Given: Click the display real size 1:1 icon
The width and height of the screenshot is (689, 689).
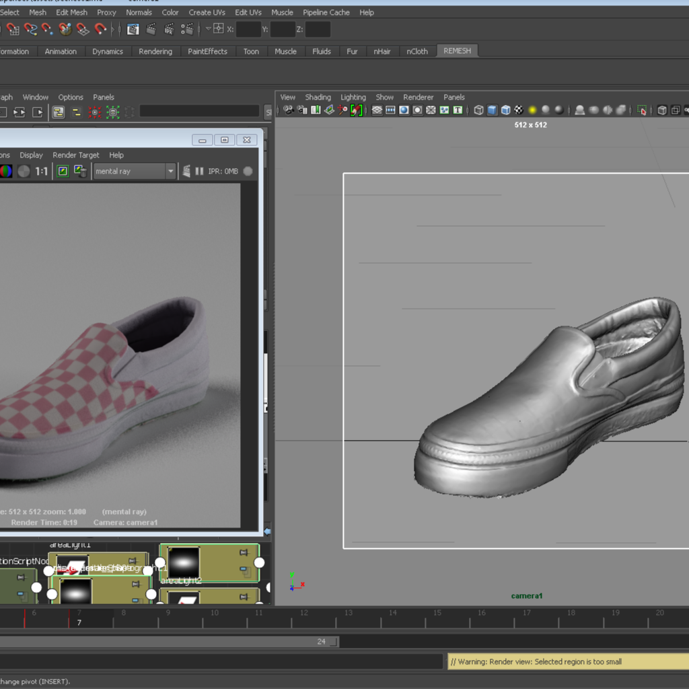Looking at the screenshot, I should pos(41,172).
